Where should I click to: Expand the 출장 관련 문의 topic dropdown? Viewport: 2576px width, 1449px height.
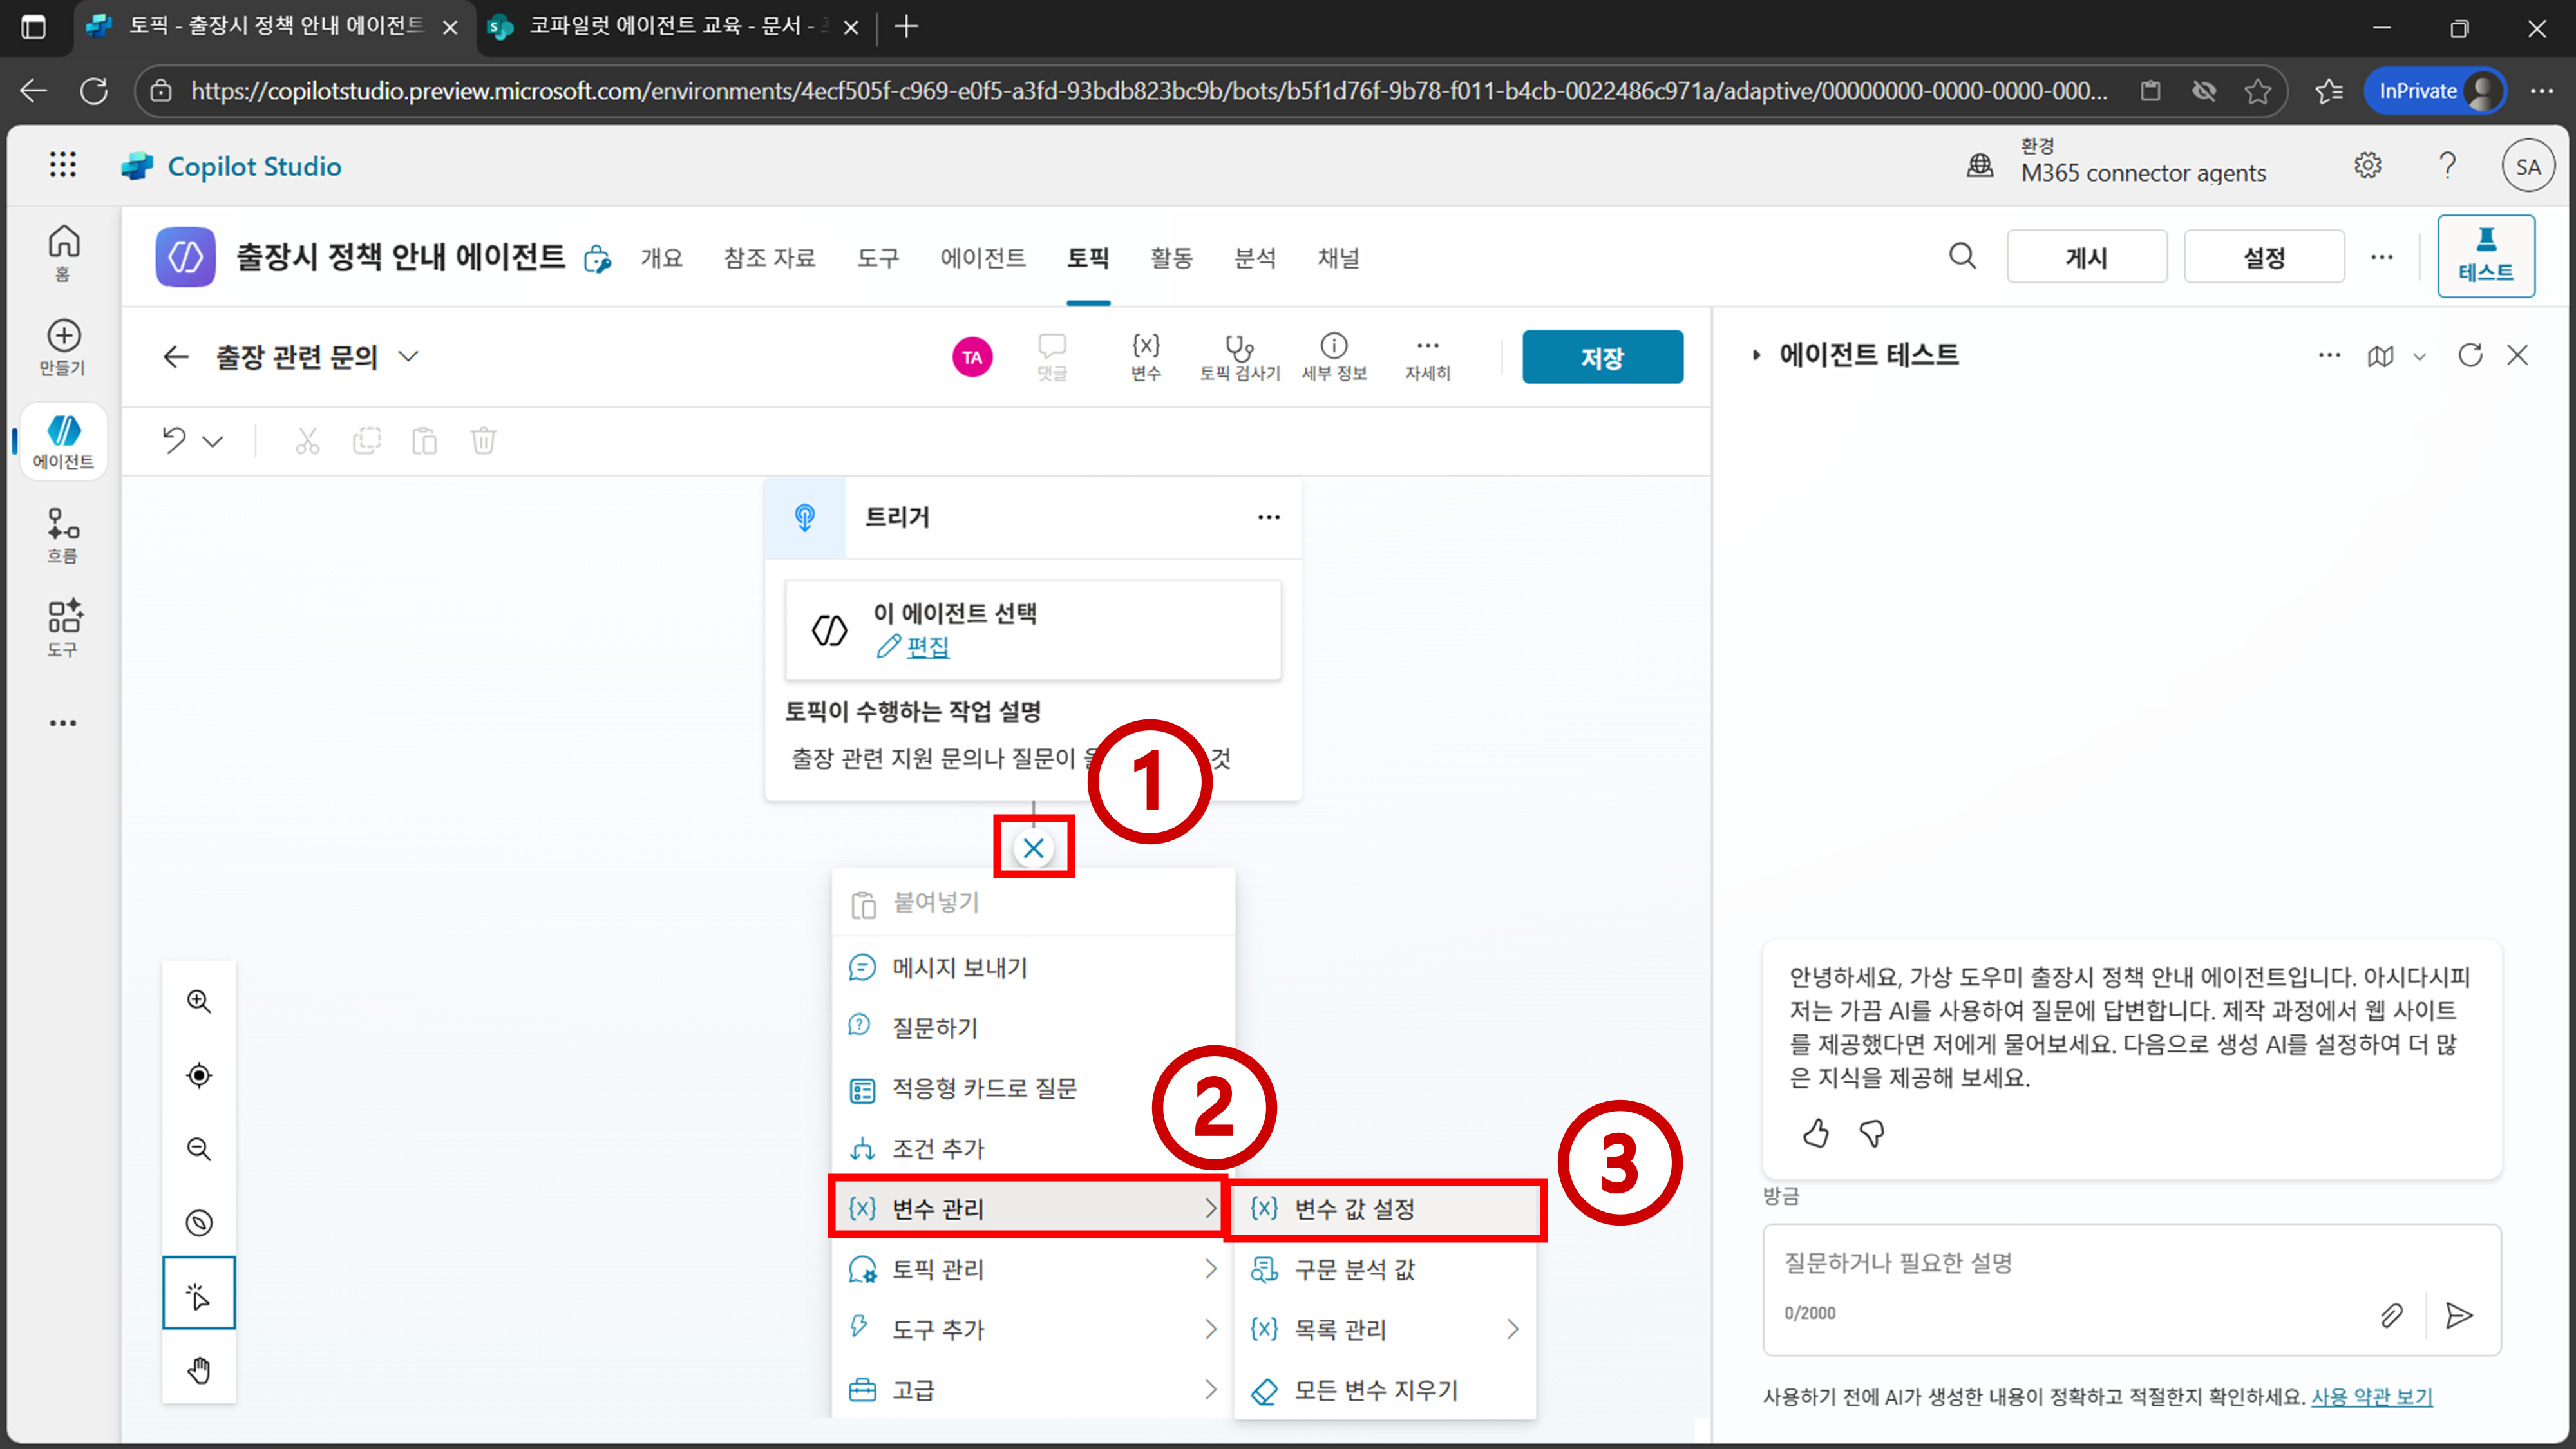click(408, 357)
